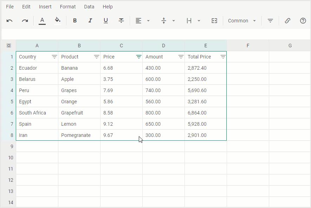
Task: Open the filter on the Price column header
Action: 138,56
